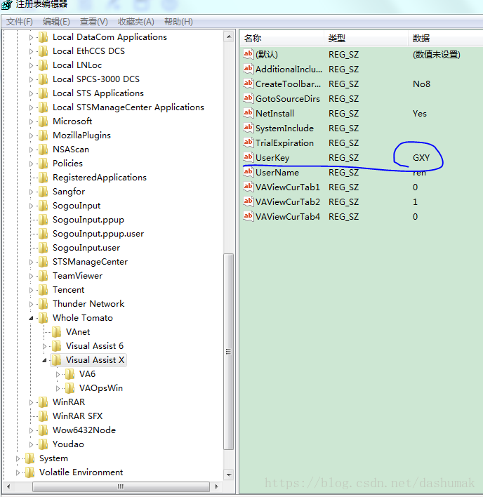Click the folder icon for Youdao
The height and width of the screenshot is (497, 483).
coord(43,444)
